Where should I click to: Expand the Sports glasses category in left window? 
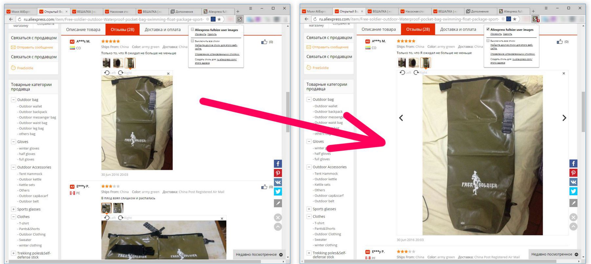click(13, 209)
